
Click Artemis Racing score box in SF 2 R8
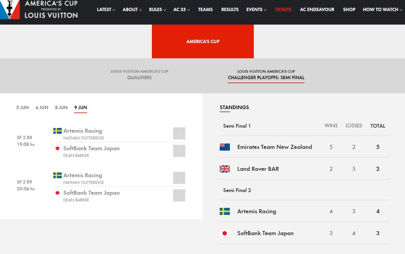179,133
